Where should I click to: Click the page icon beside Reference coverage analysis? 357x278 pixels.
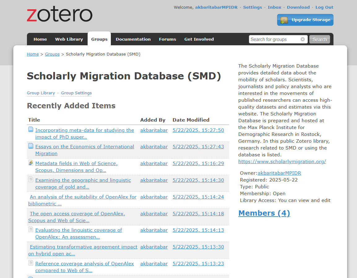31,263
